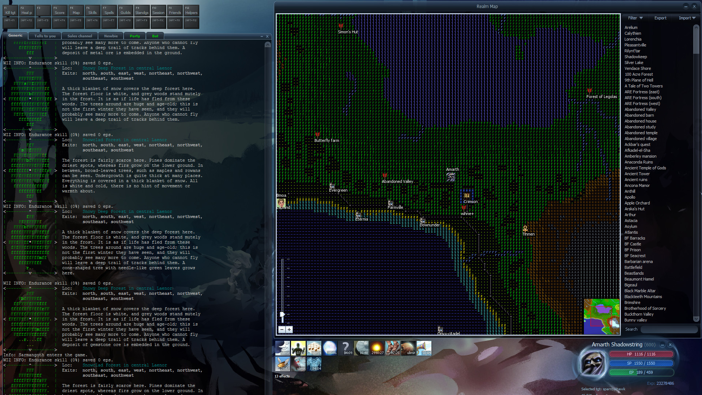Viewport: 702px width, 395px height.
Task: Click the question mark effect icon
Action: click(346, 348)
